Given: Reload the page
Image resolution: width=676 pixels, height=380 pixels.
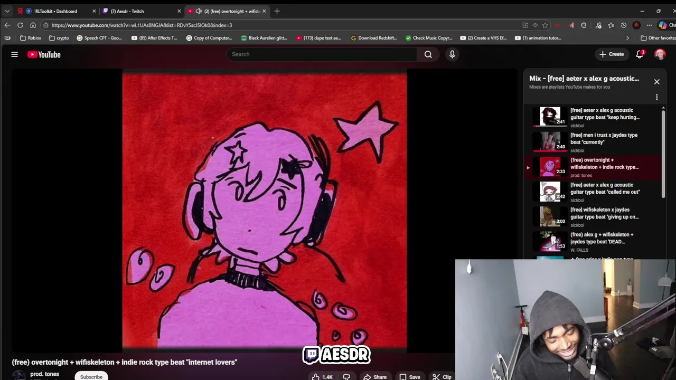Looking at the screenshot, I should [20, 25].
